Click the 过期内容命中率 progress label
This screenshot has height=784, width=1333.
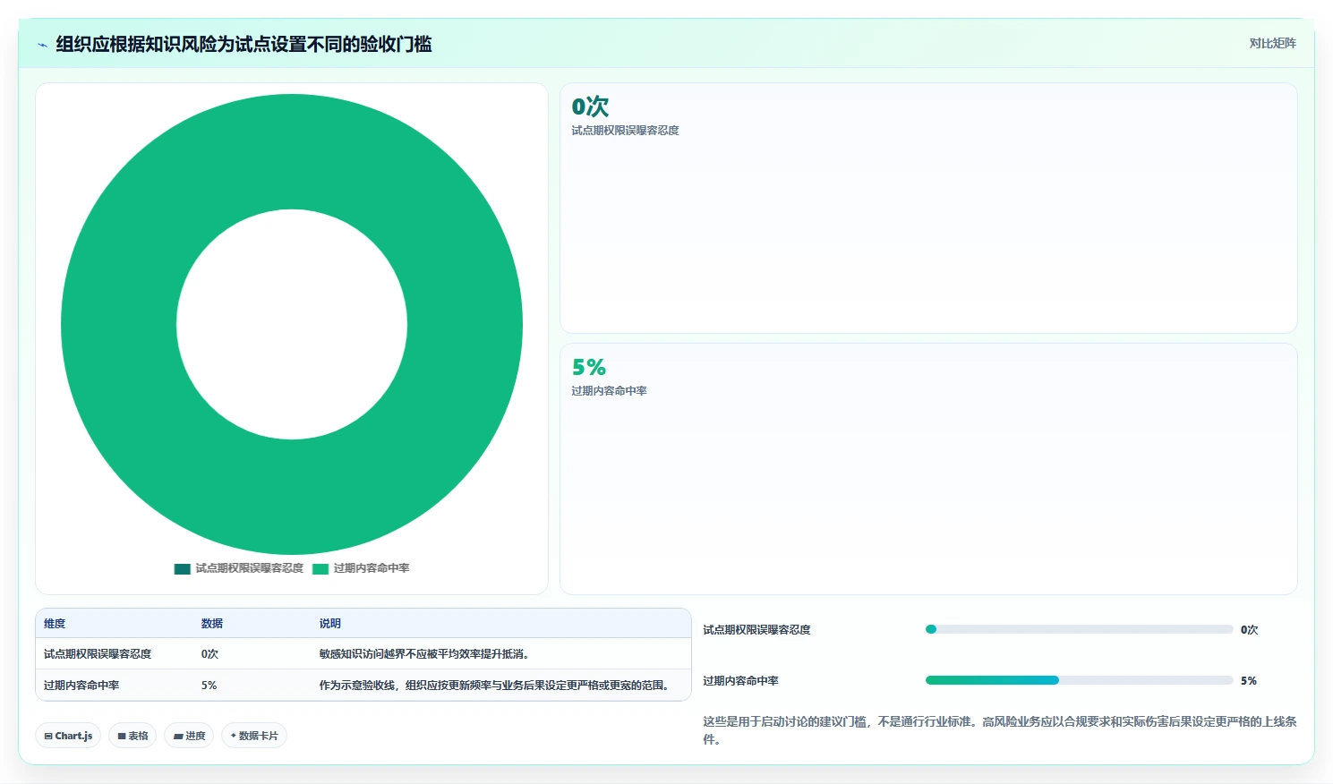(x=740, y=681)
